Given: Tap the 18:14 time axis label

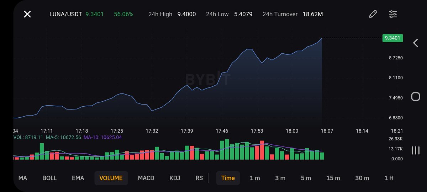Looking at the screenshot, I should tap(362, 131).
